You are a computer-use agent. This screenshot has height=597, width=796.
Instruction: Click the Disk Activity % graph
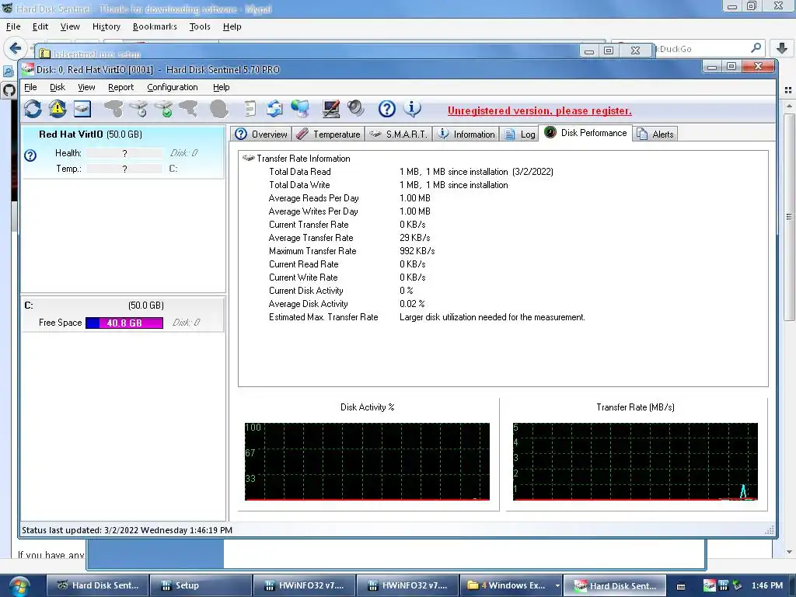[x=367, y=462]
